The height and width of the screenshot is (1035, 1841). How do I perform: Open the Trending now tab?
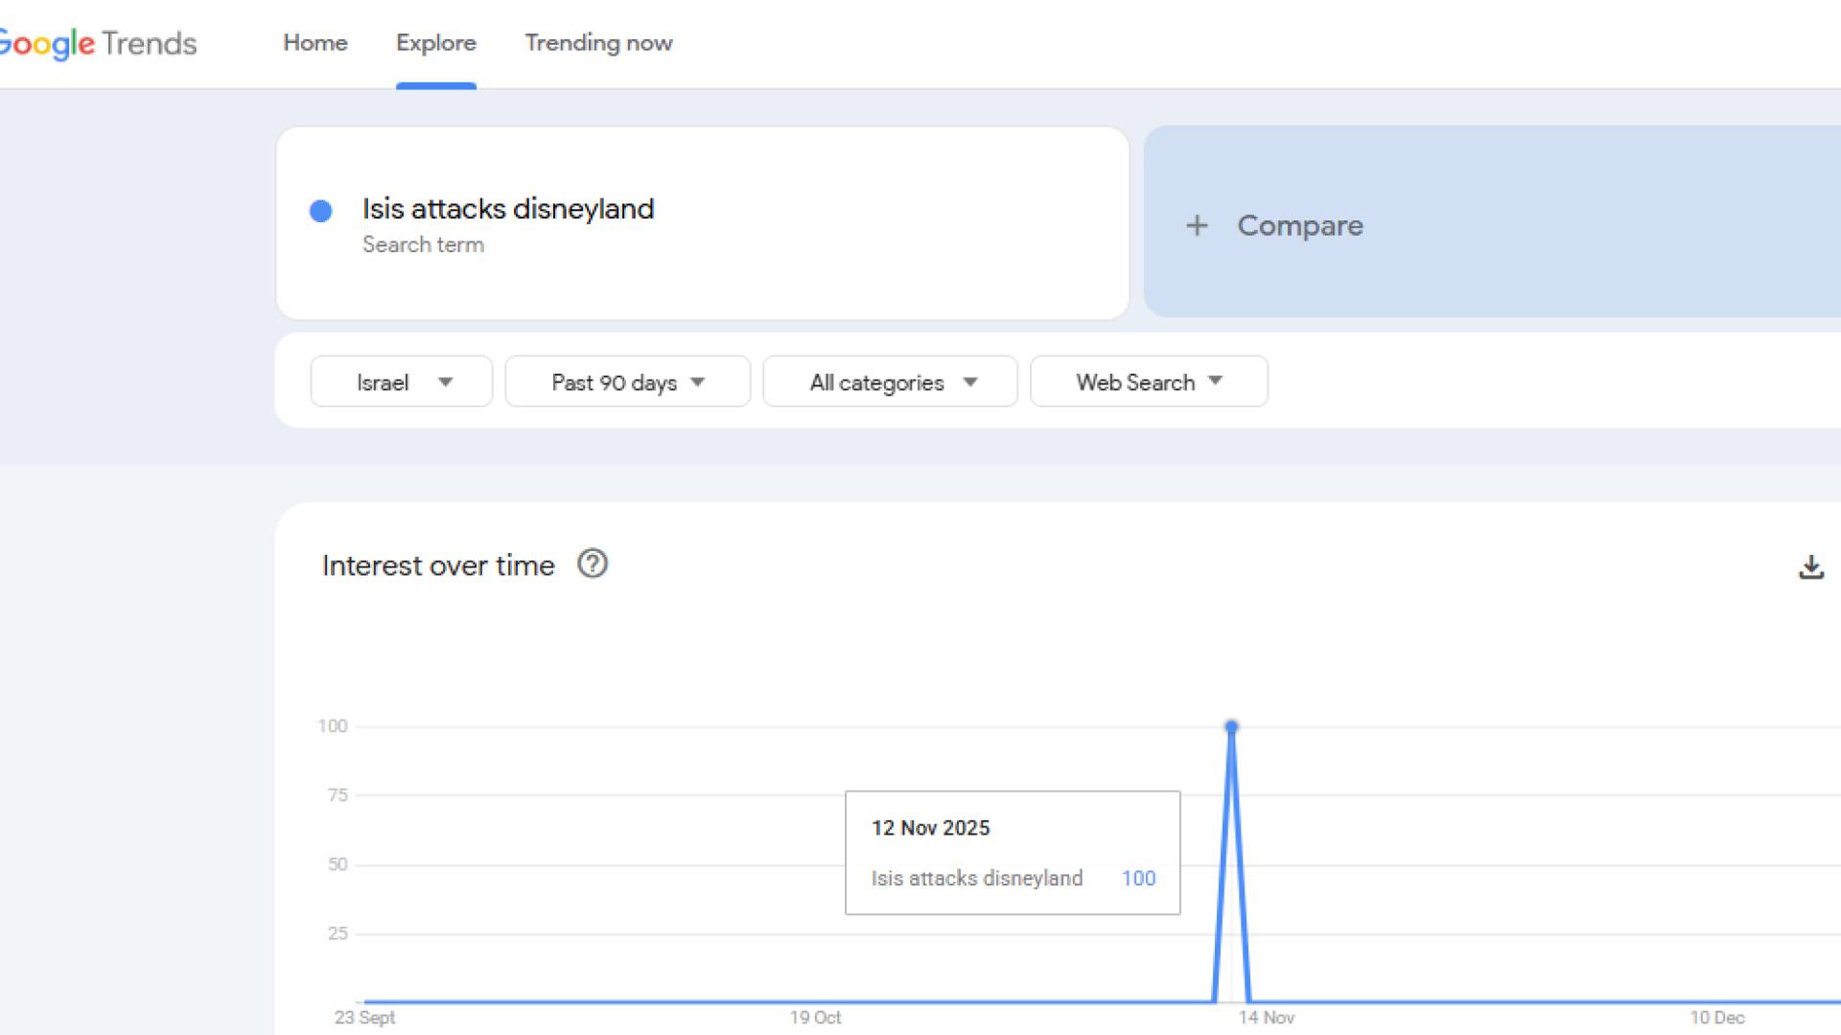[x=598, y=43]
